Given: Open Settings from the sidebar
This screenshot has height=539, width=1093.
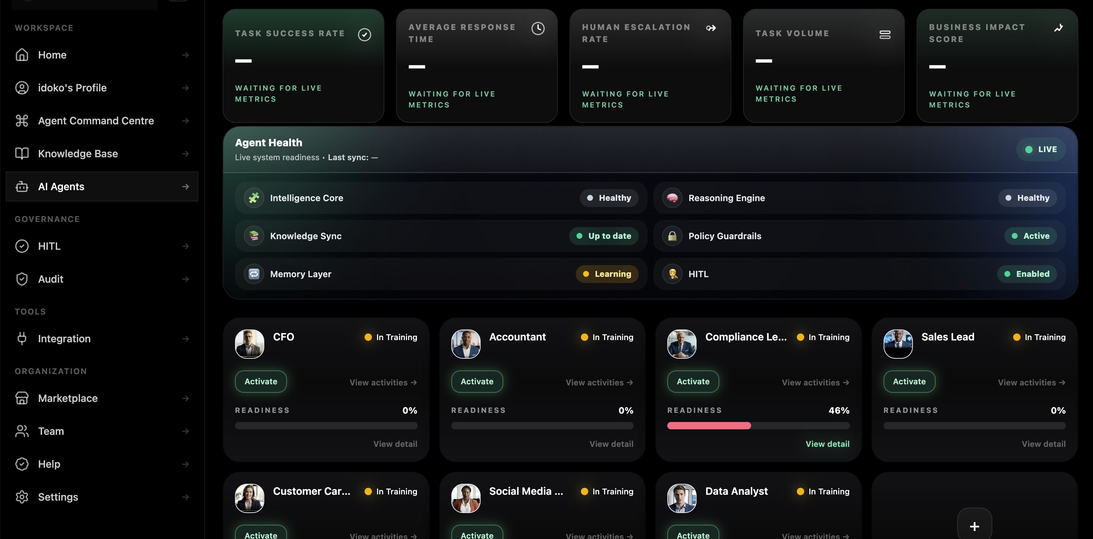Looking at the screenshot, I should (x=102, y=497).
